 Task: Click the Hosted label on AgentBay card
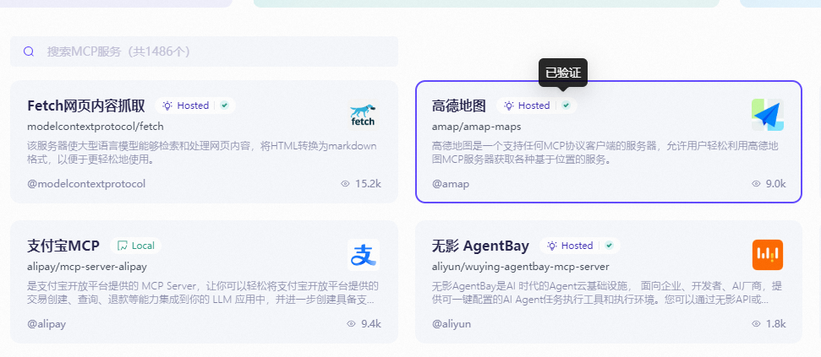[577, 246]
